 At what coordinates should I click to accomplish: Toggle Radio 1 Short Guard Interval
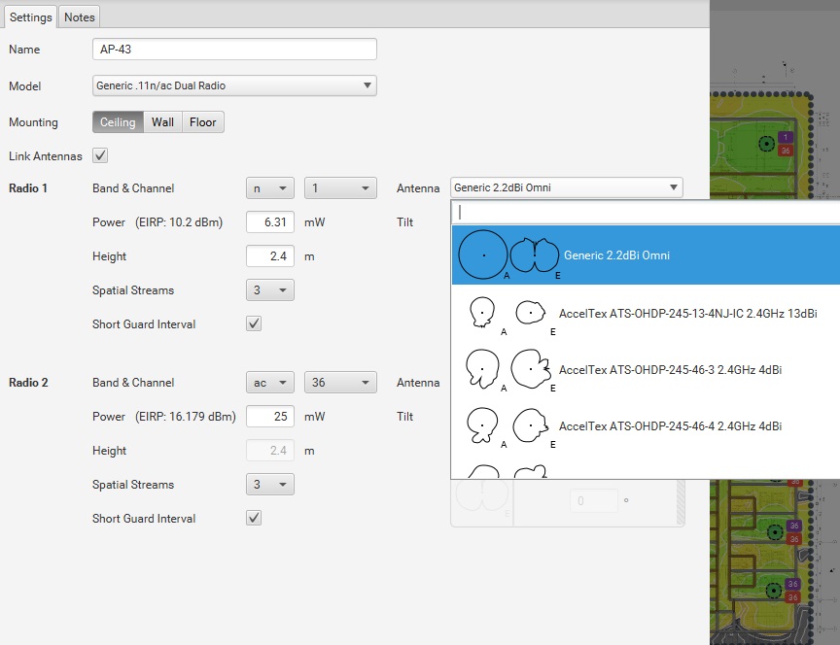(254, 323)
